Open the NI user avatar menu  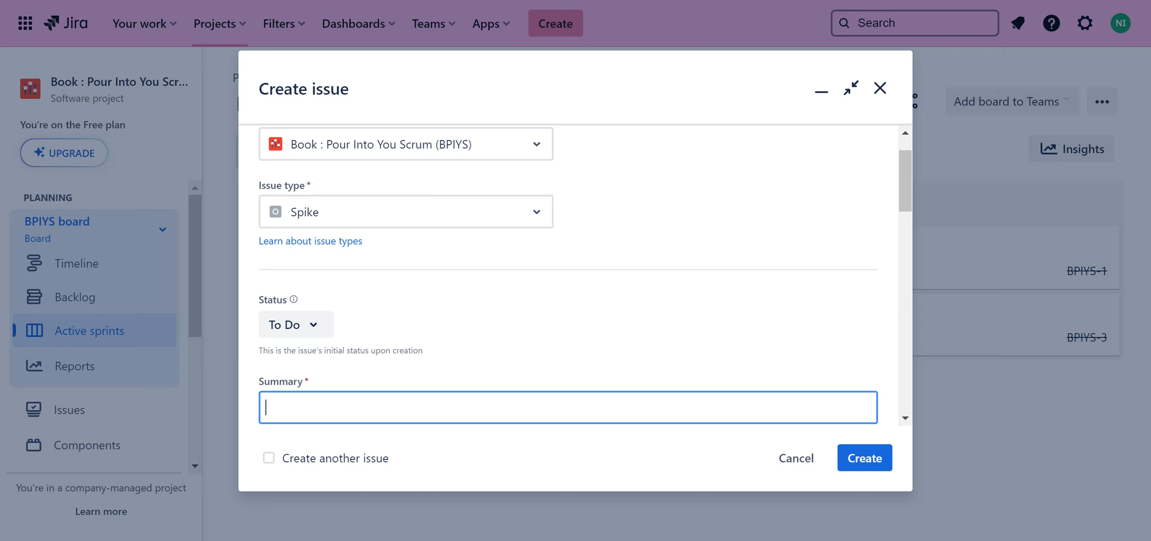[1120, 23]
